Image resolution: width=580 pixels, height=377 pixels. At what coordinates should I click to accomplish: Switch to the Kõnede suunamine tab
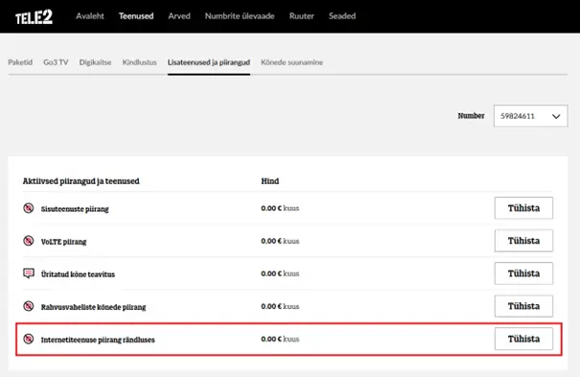291,62
